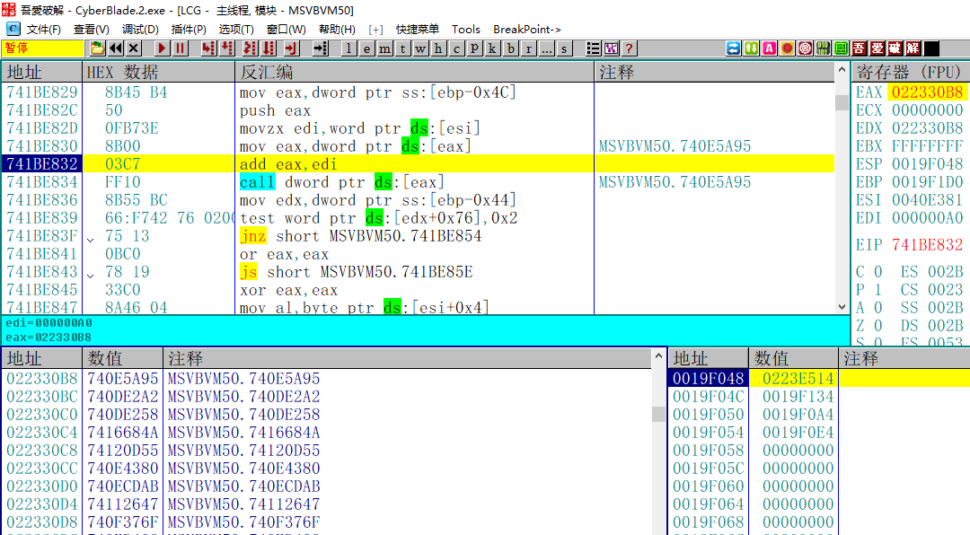
Task: Click the orange red-dot record icon
Action: tap(787, 48)
